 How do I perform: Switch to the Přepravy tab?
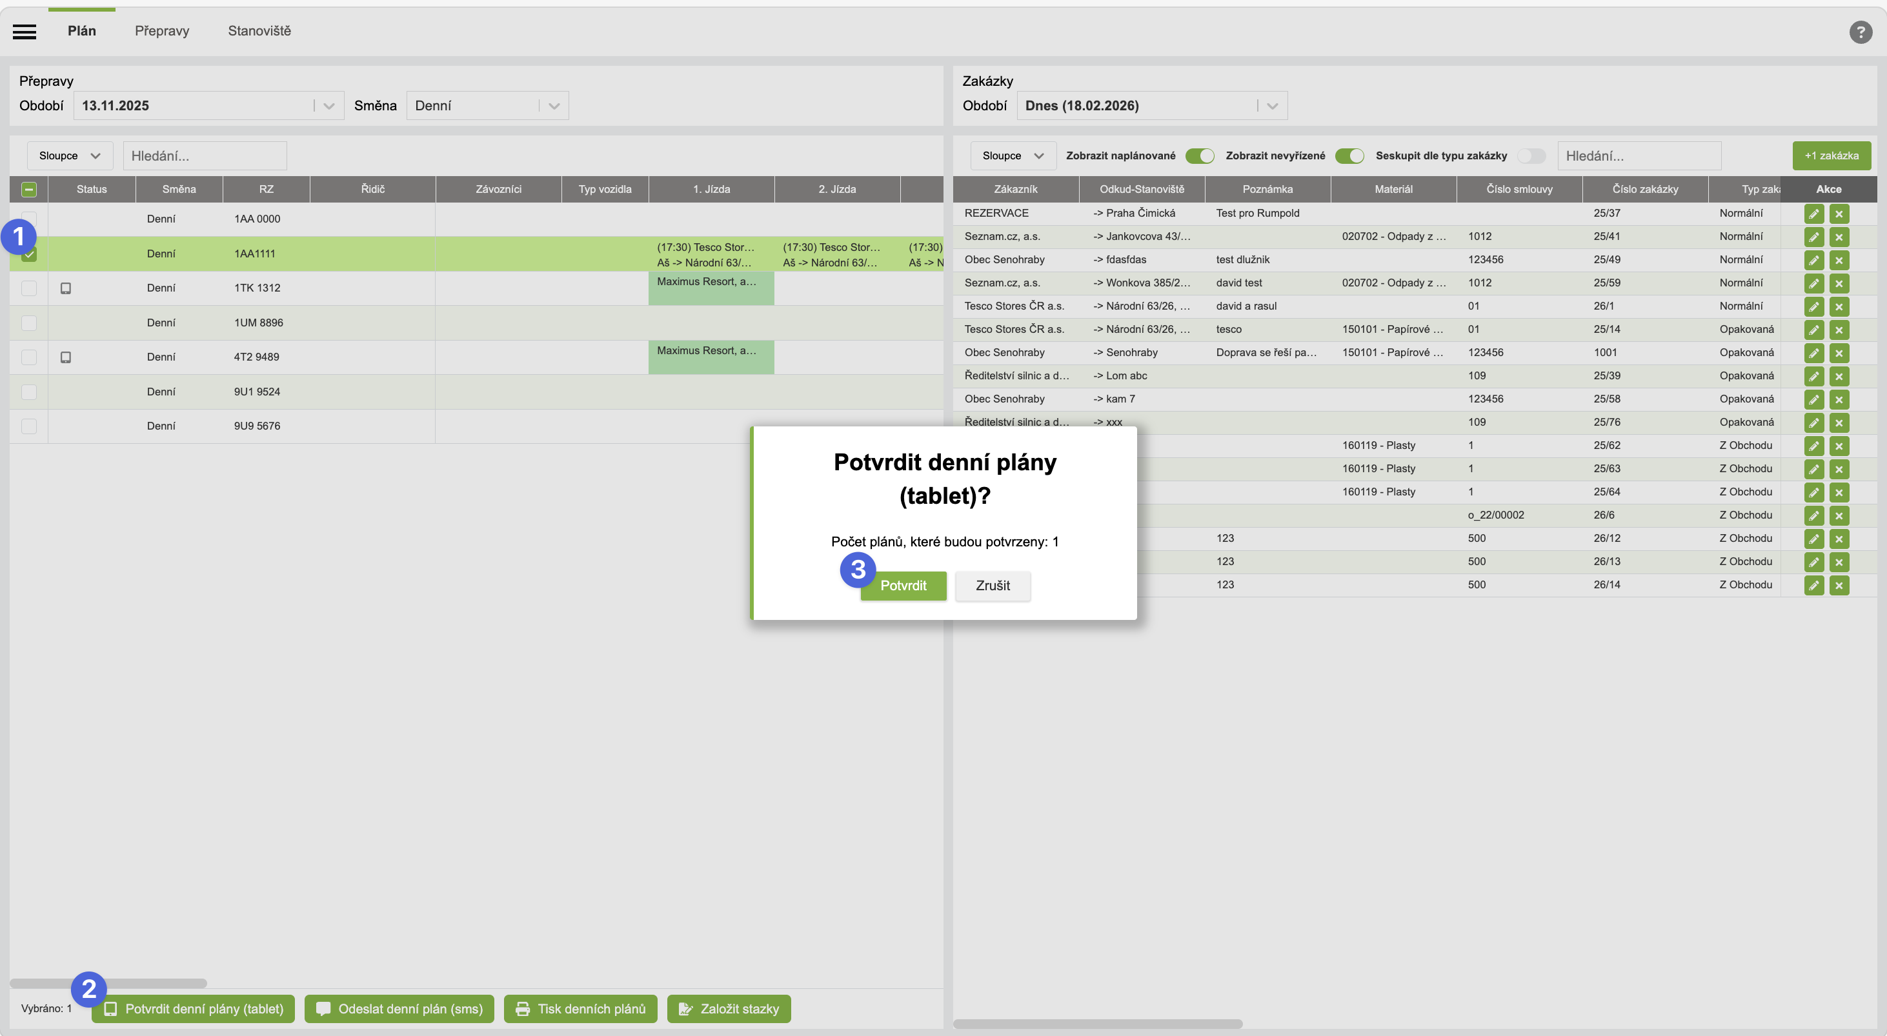(x=162, y=31)
